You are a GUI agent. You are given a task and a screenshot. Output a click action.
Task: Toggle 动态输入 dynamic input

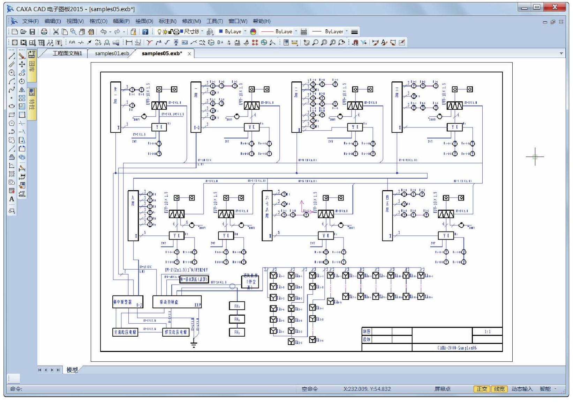click(522, 389)
